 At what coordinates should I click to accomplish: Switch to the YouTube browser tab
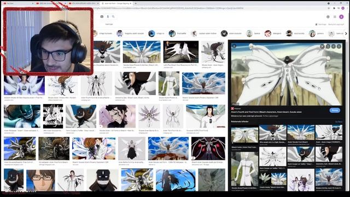click(x=18, y=3)
